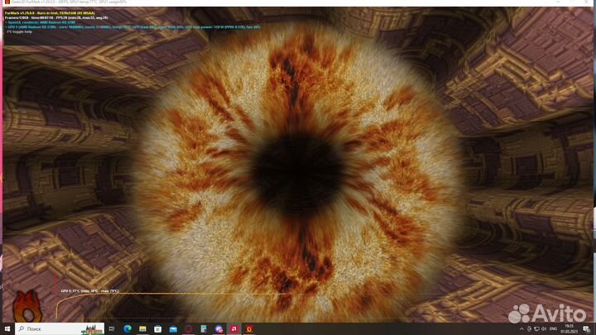Image resolution: width=596 pixels, height=335 pixels.
Task: Click the 'F1: toggle help' overlay text
Action: click(x=19, y=32)
